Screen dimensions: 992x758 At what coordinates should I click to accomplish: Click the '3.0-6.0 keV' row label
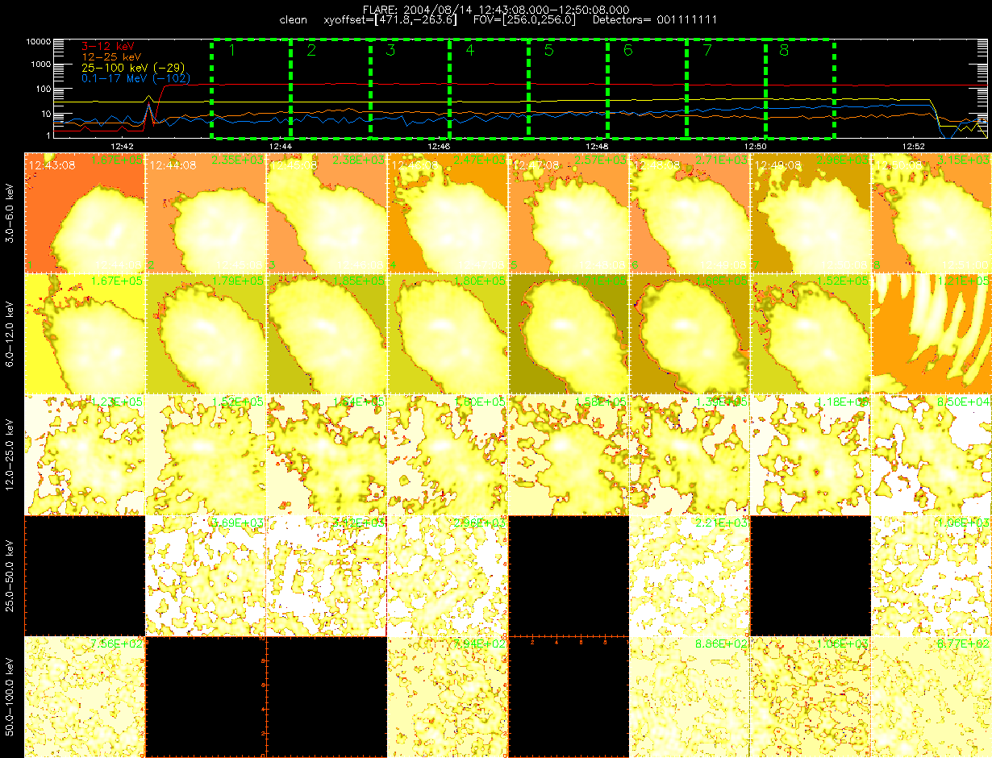[x=10, y=212]
